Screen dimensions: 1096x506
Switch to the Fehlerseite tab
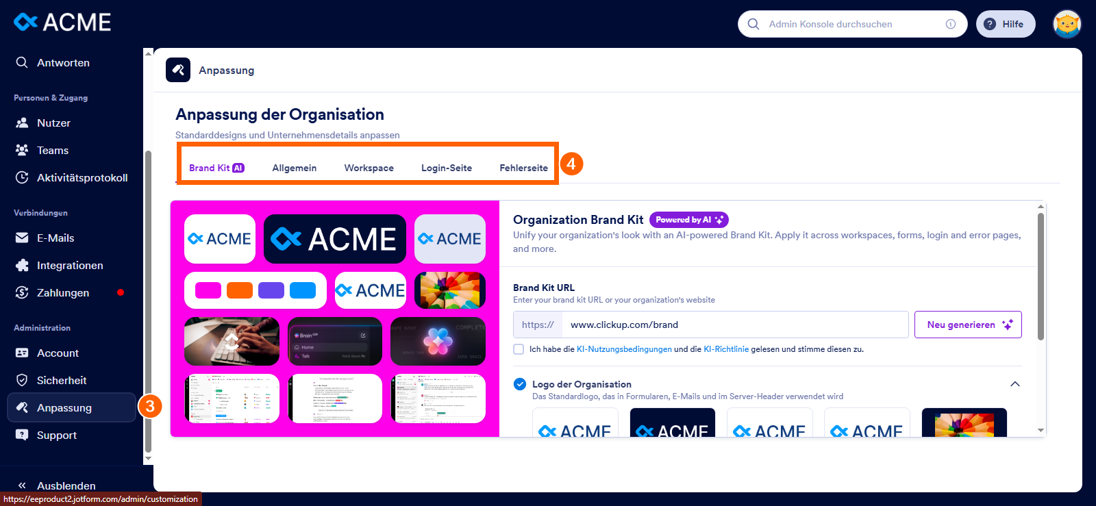[524, 168]
